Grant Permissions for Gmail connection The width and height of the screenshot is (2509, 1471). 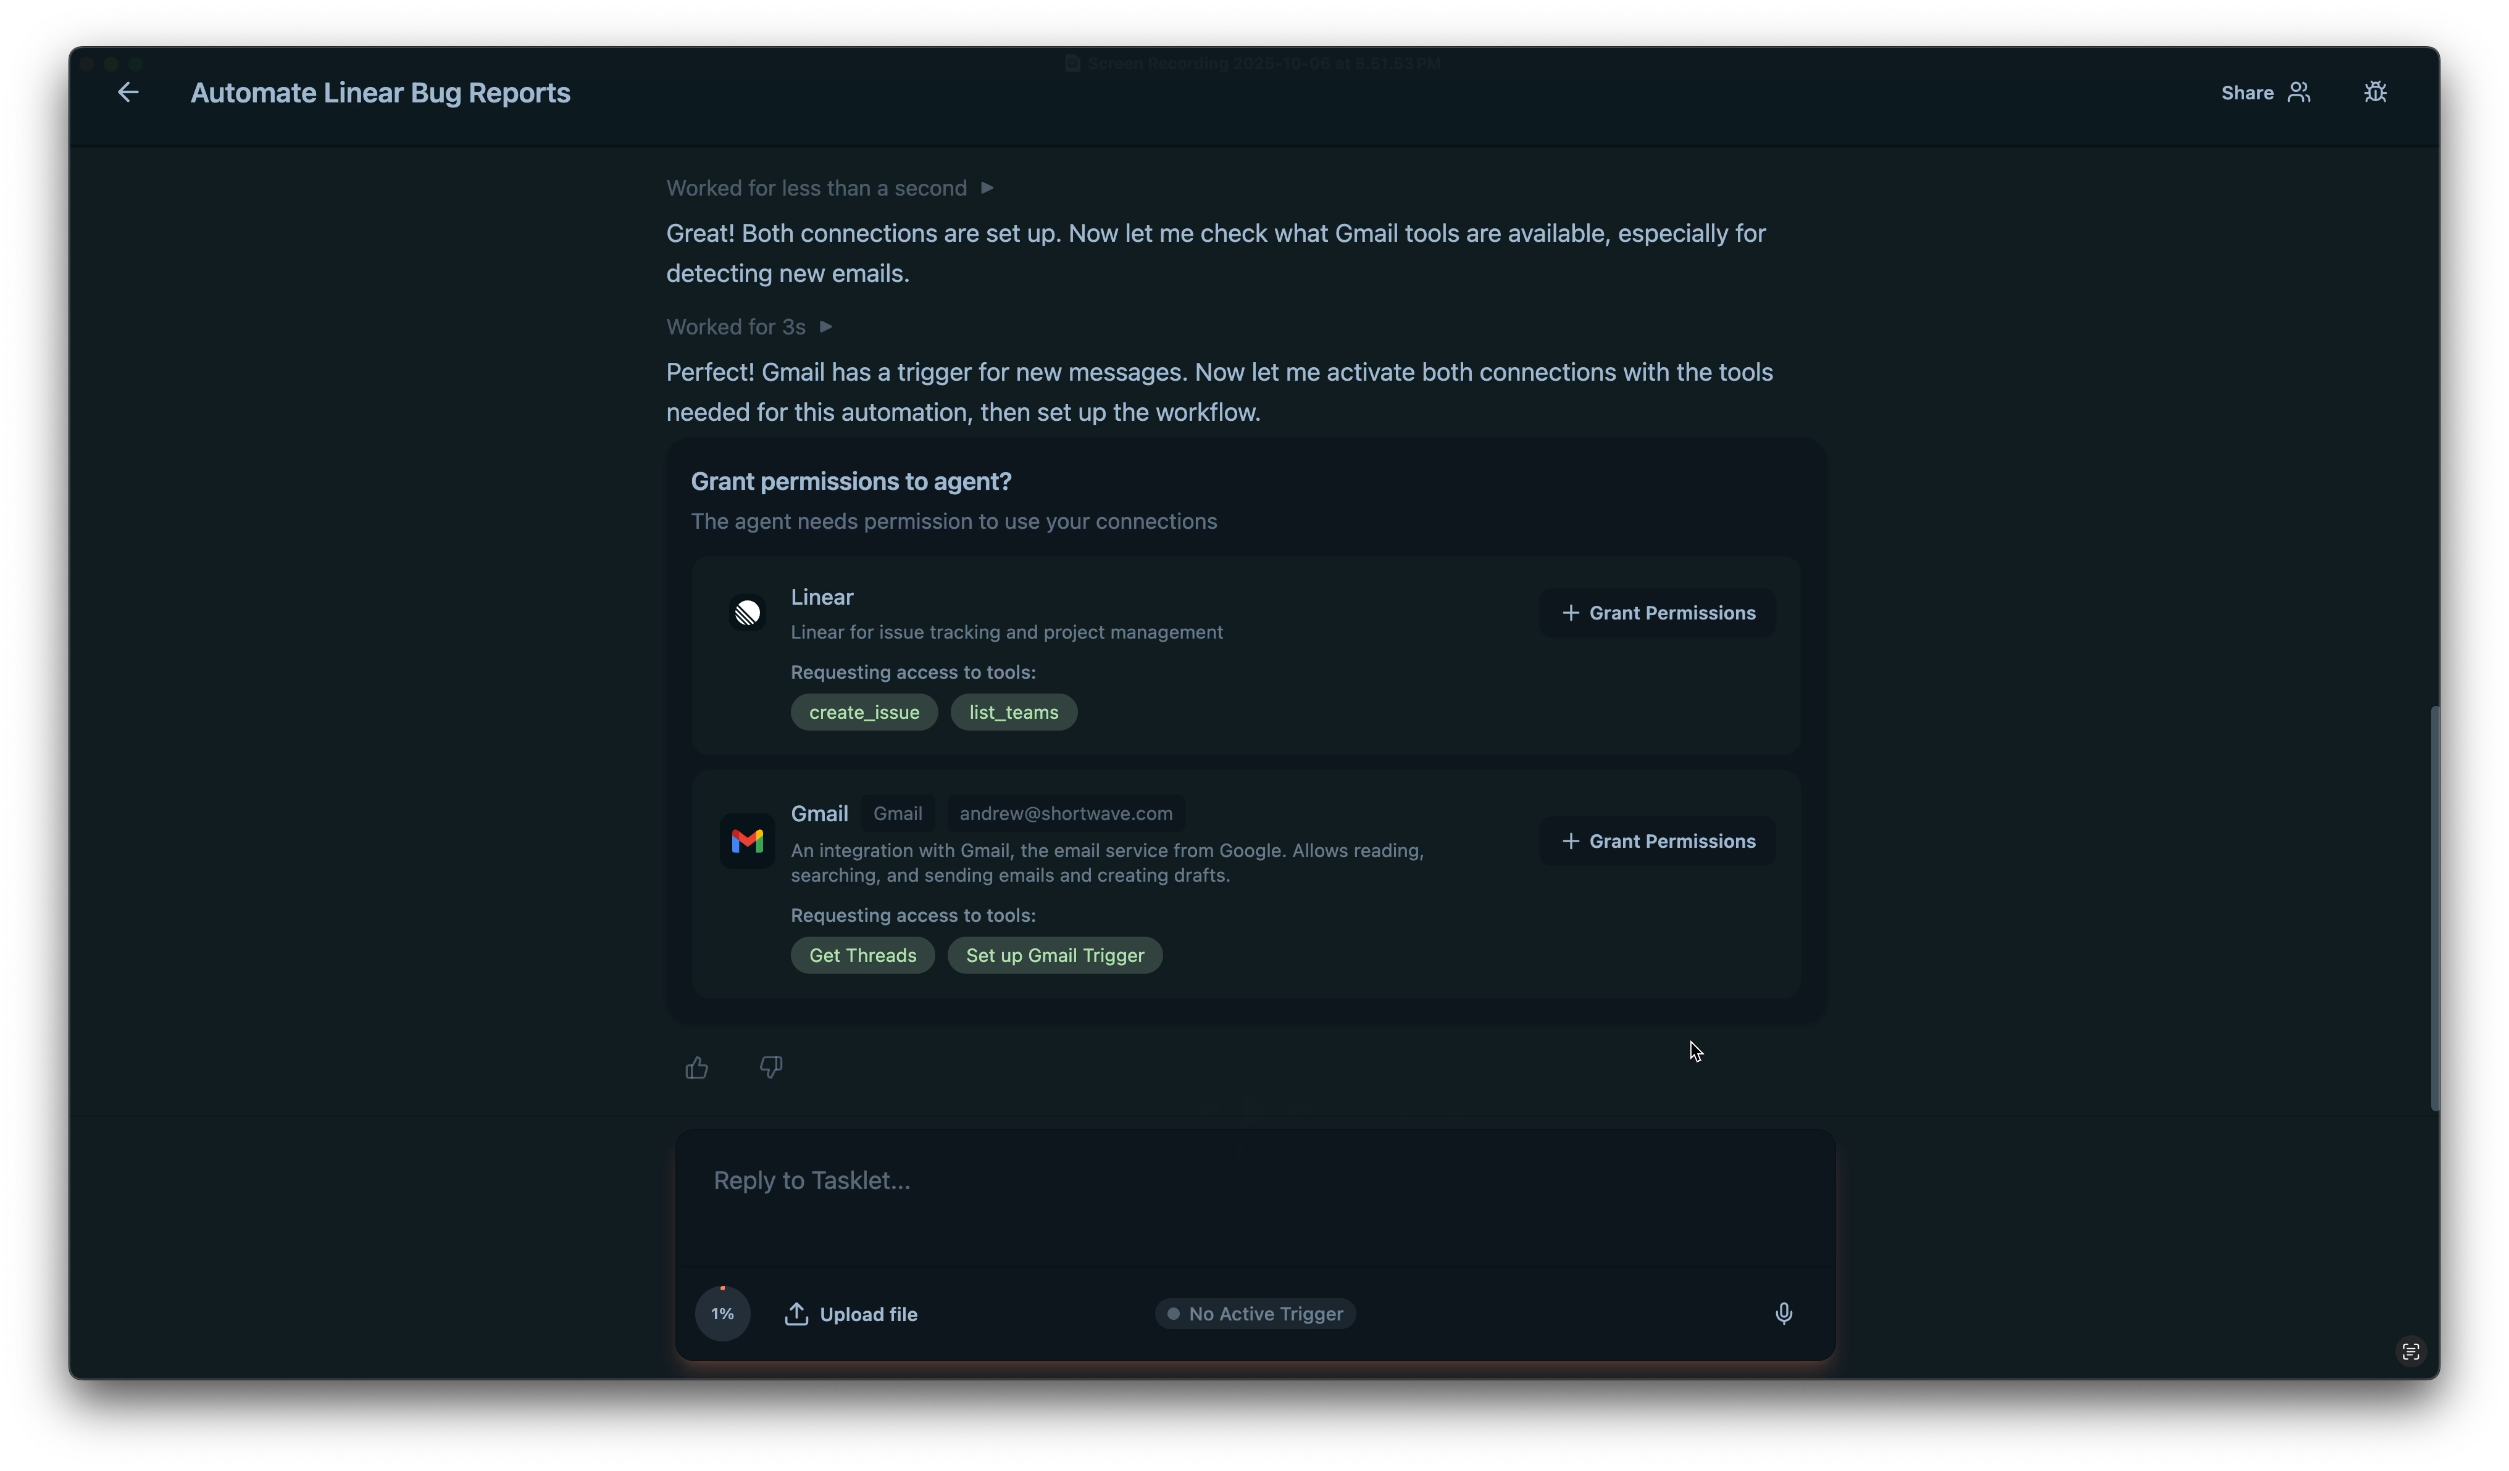pos(1657,841)
